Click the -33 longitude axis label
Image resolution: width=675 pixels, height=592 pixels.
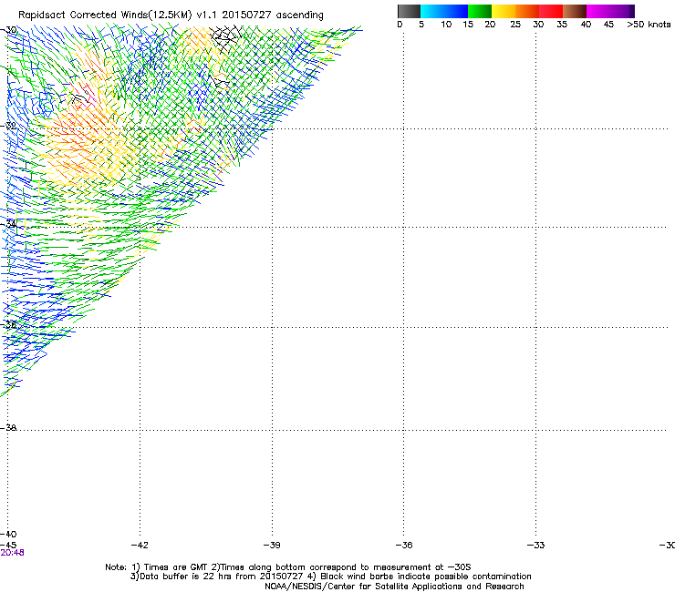[535, 546]
